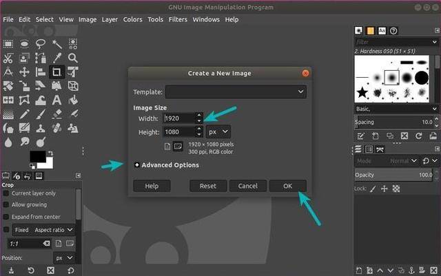Open the Layer menu
This screenshot has height=276, width=441.
(x=110, y=19)
